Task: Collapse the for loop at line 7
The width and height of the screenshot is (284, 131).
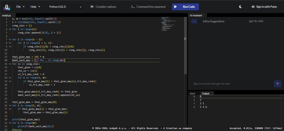Action: pyautogui.click(x=10, y=40)
